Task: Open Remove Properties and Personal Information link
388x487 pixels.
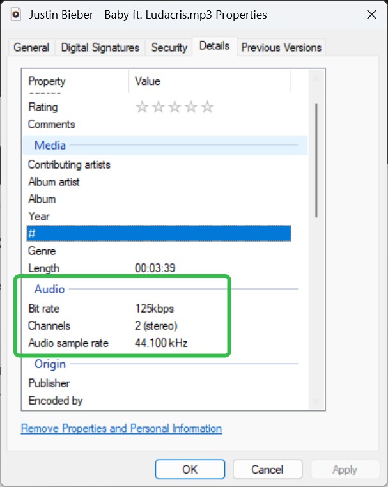Action: coord(121,429)
